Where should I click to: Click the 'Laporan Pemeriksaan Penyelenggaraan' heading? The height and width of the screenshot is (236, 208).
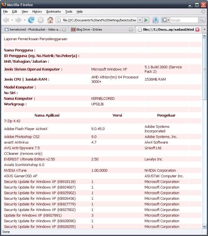(36, 39)
